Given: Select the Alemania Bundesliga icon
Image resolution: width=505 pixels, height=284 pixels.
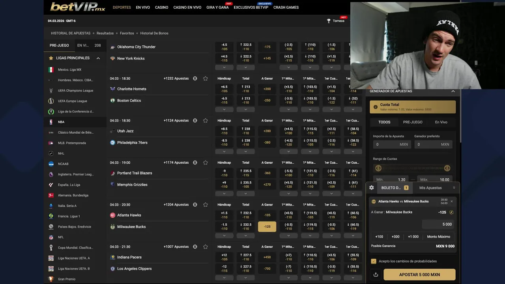Looking at the screenshot, I should coord(51,195).
